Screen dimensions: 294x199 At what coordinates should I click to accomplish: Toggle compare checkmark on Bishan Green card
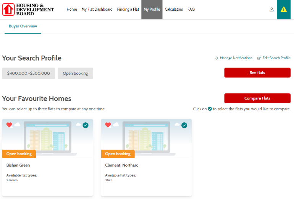click(86, 125)
